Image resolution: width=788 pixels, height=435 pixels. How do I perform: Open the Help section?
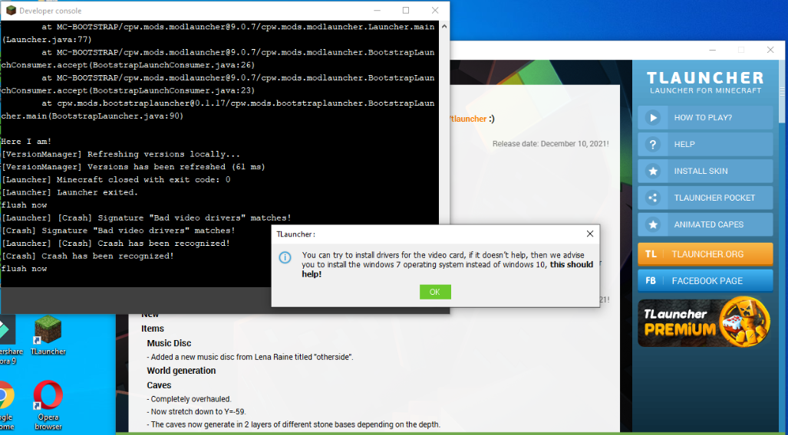coord(705,145)
